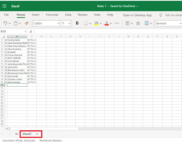Expand the Buku 1 file name chevron
Image resolution: width=182 pixels, height=142 pixels.
click(x=137, y=6)
